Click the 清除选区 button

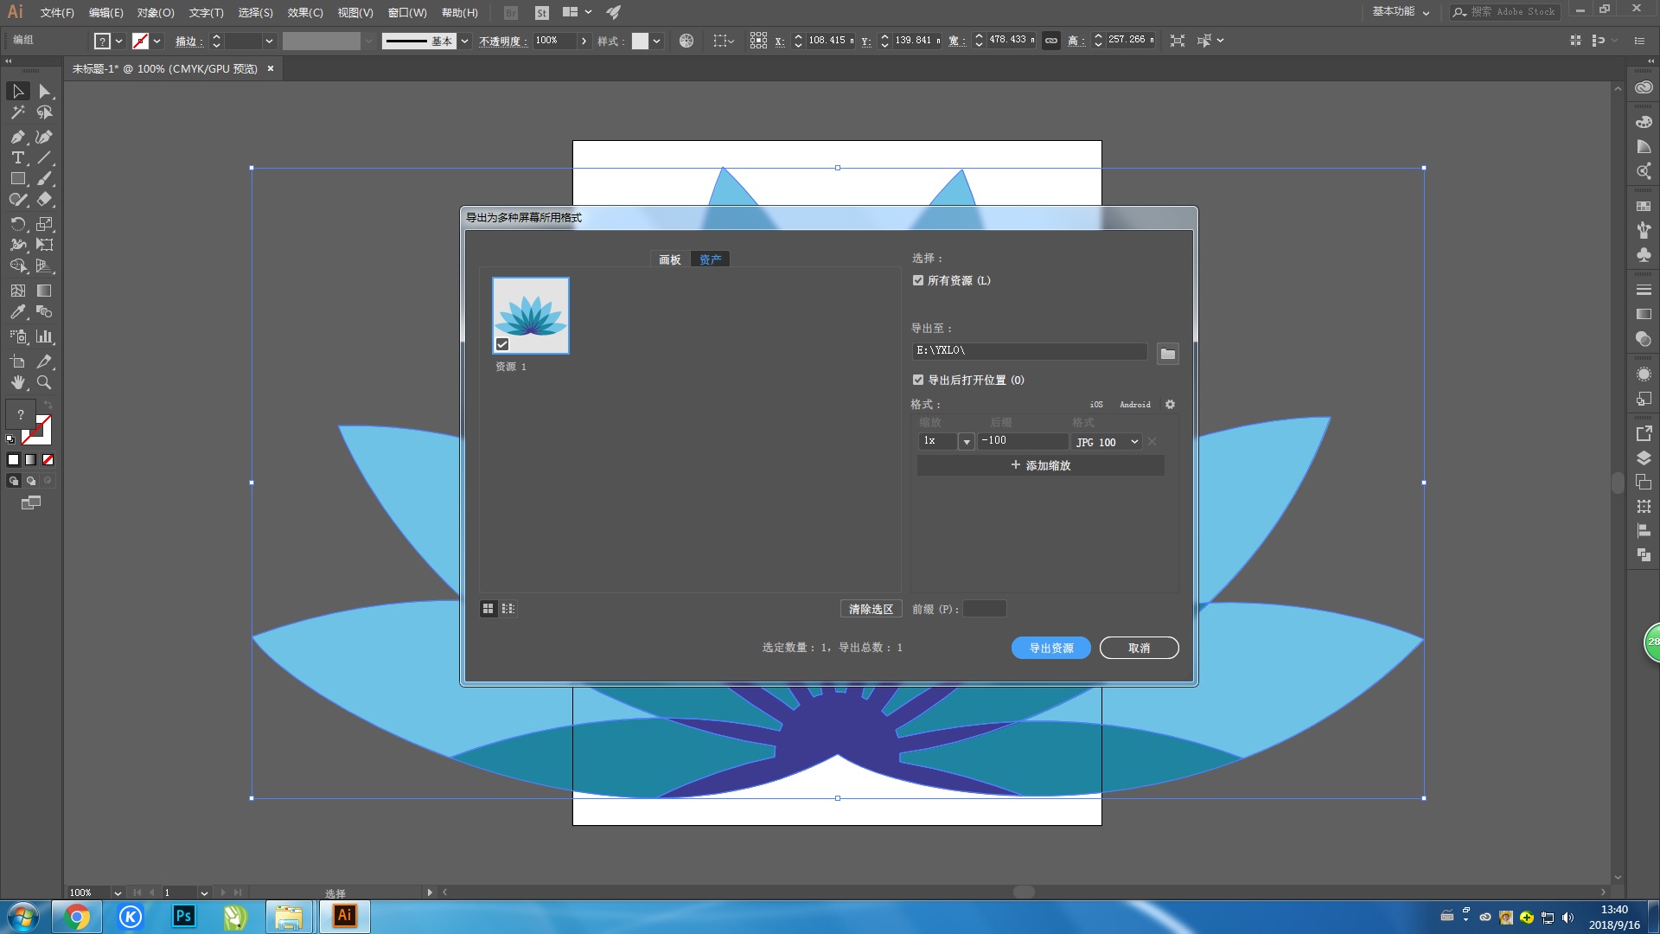pyautogui.click(x=871, y=609)
